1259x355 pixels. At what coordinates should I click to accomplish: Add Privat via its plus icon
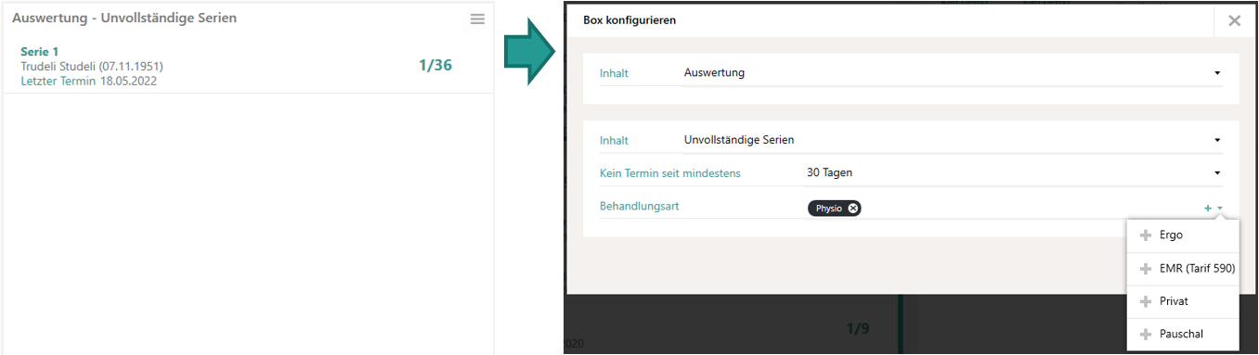click(x=1145, y=302)
